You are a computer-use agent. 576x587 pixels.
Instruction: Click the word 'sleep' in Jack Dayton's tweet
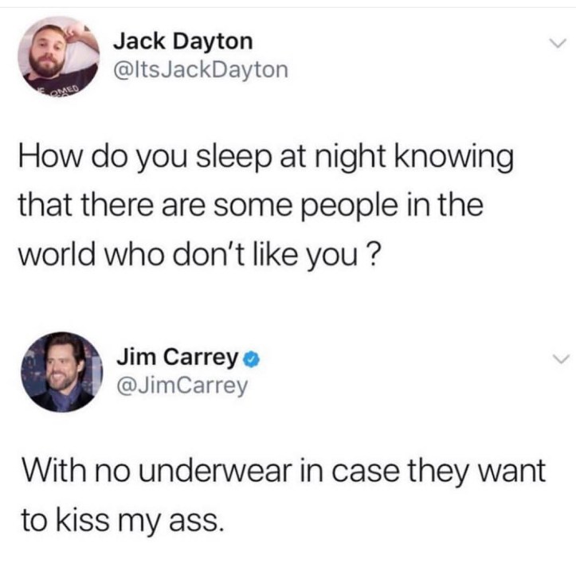[x=233, y=158]
